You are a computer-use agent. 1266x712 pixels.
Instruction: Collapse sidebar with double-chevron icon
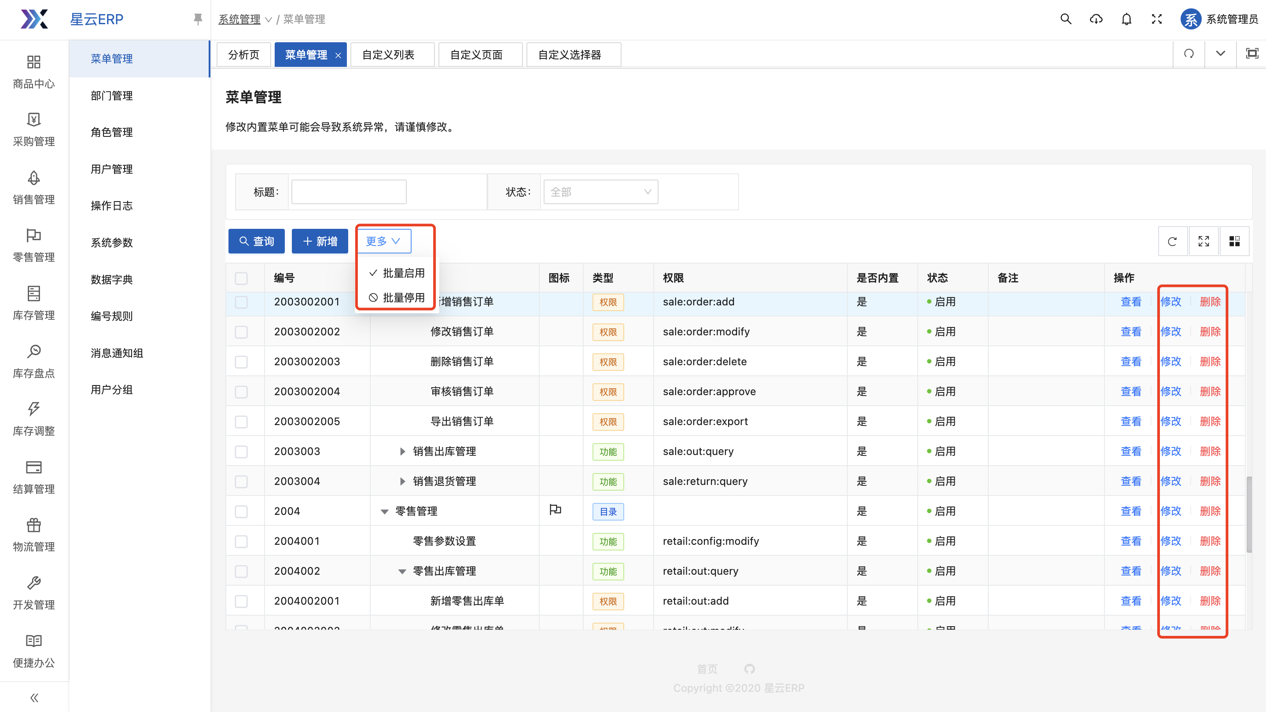[x=34, y=697]
